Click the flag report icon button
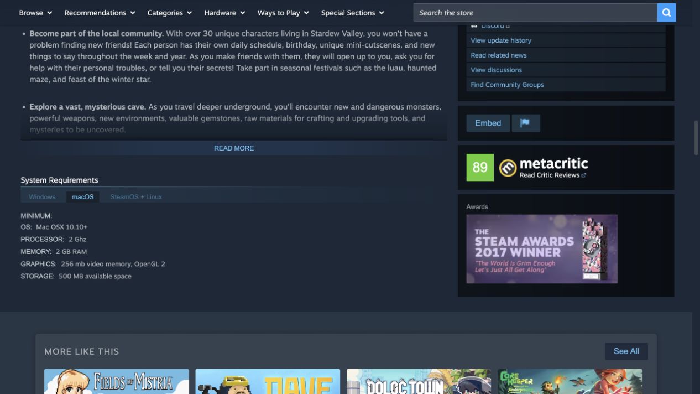 tap(525, 123)
